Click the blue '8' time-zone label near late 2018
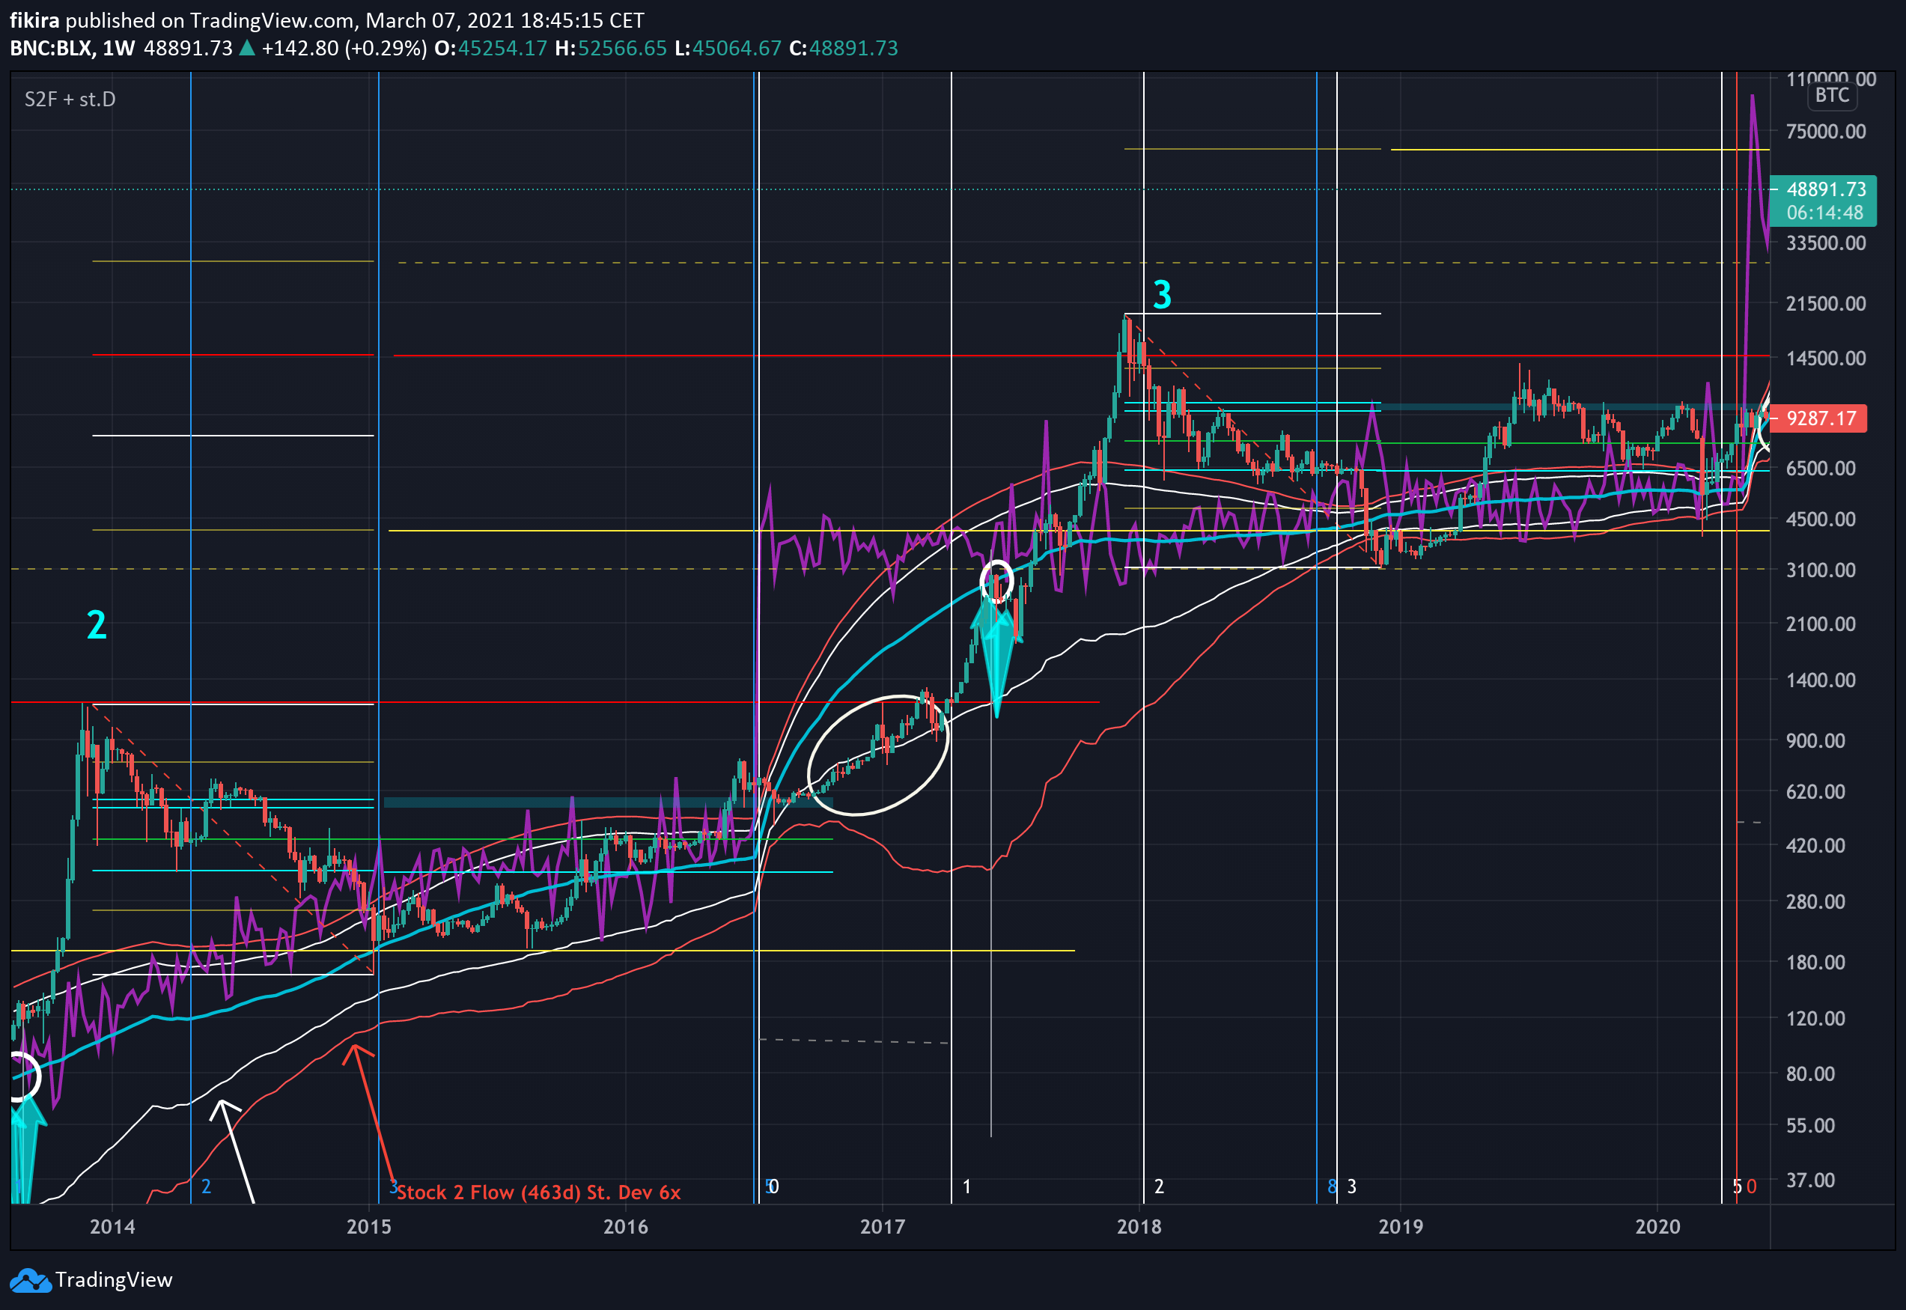The width and height of the screenshot is (1906, 1310). pos(1333,1187)
